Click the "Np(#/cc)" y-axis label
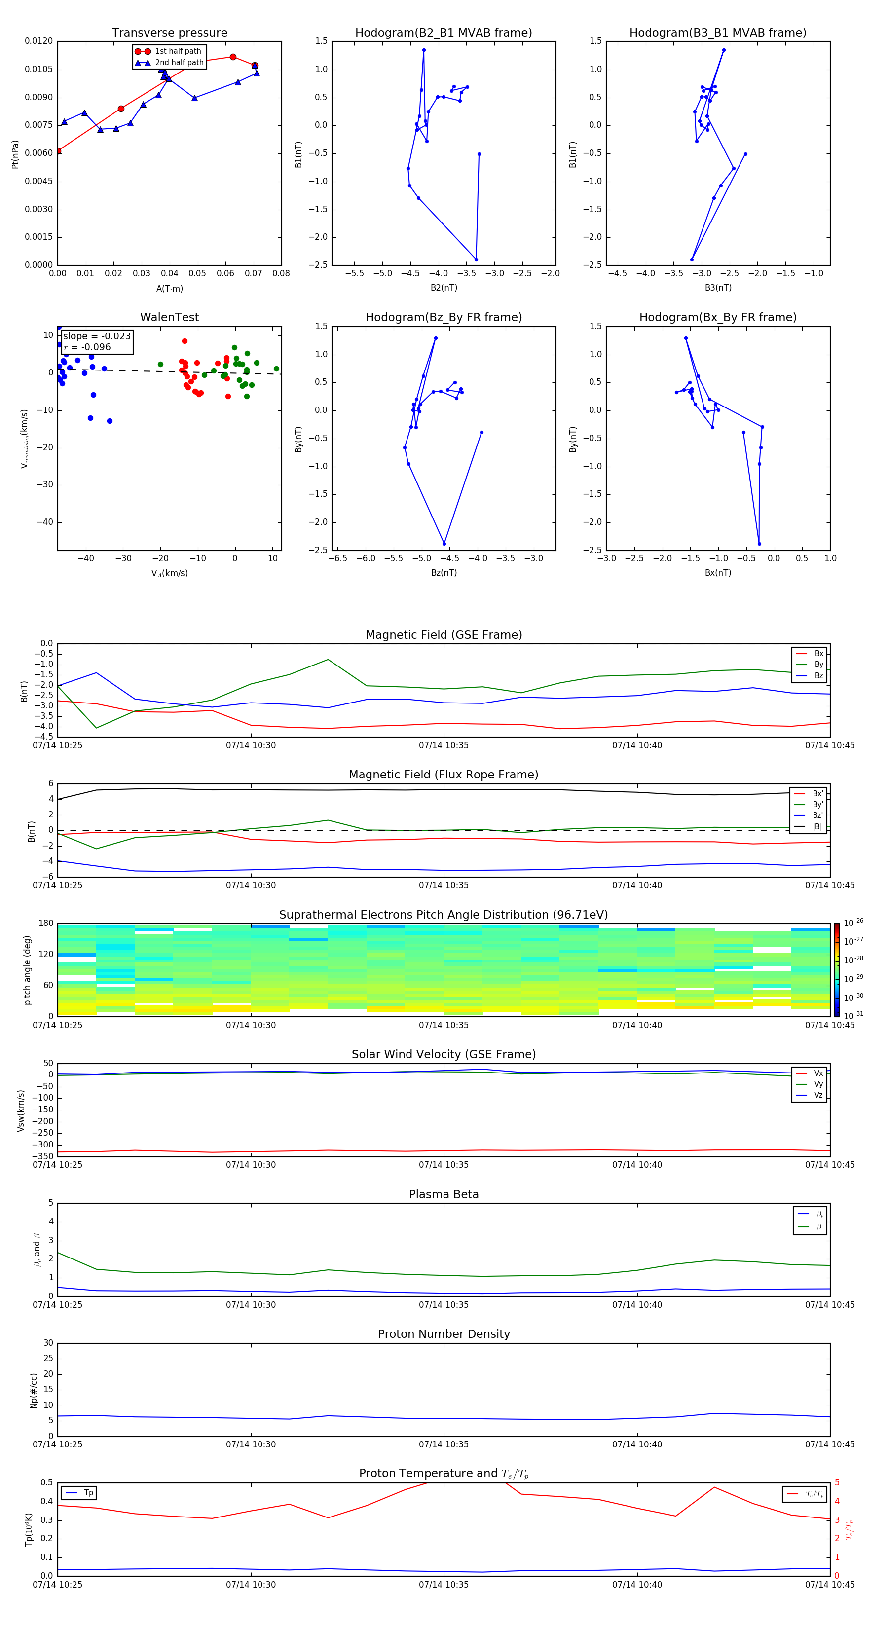 pos(34,1390)
